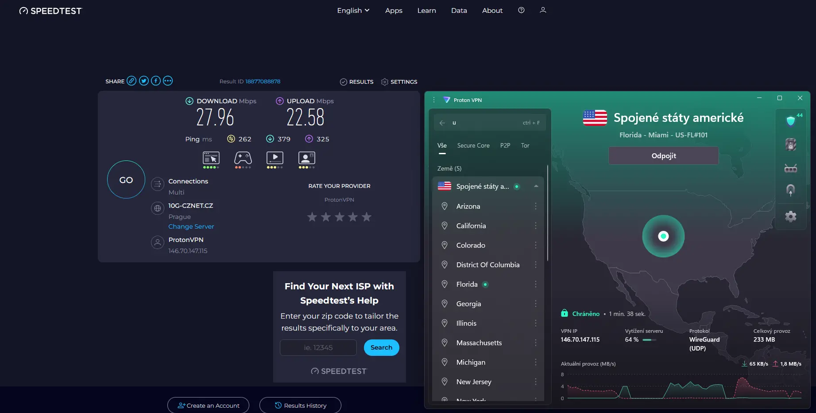Viewport: 816px width, 413px height.
Task: Open the Change Server link
Action: pyautogui.click(x=191, y=226)
